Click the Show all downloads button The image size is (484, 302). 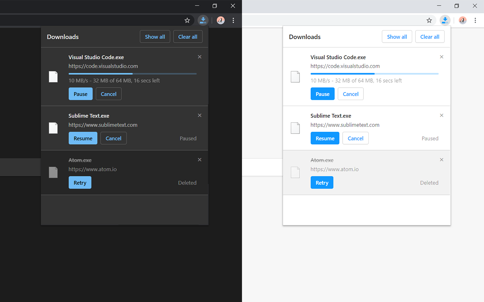pos(155,37)
